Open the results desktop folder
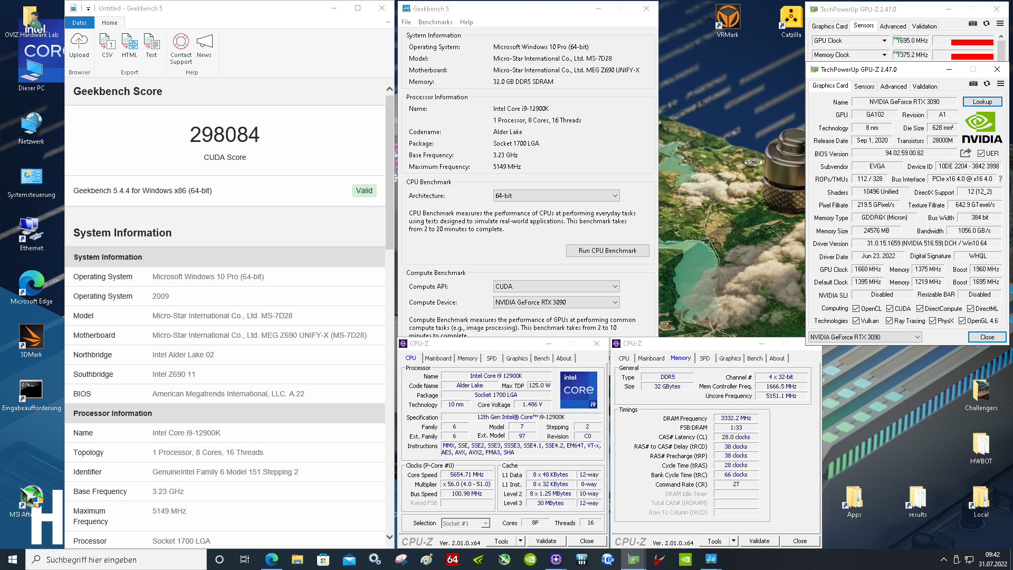 [918, 501]
